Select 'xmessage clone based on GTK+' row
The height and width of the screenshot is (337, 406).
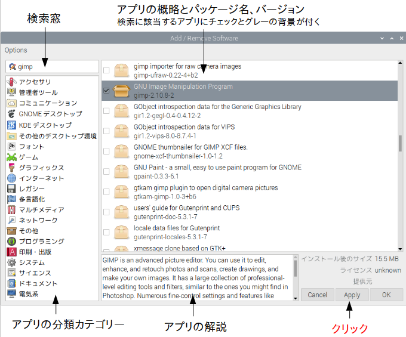pos(250,248)
